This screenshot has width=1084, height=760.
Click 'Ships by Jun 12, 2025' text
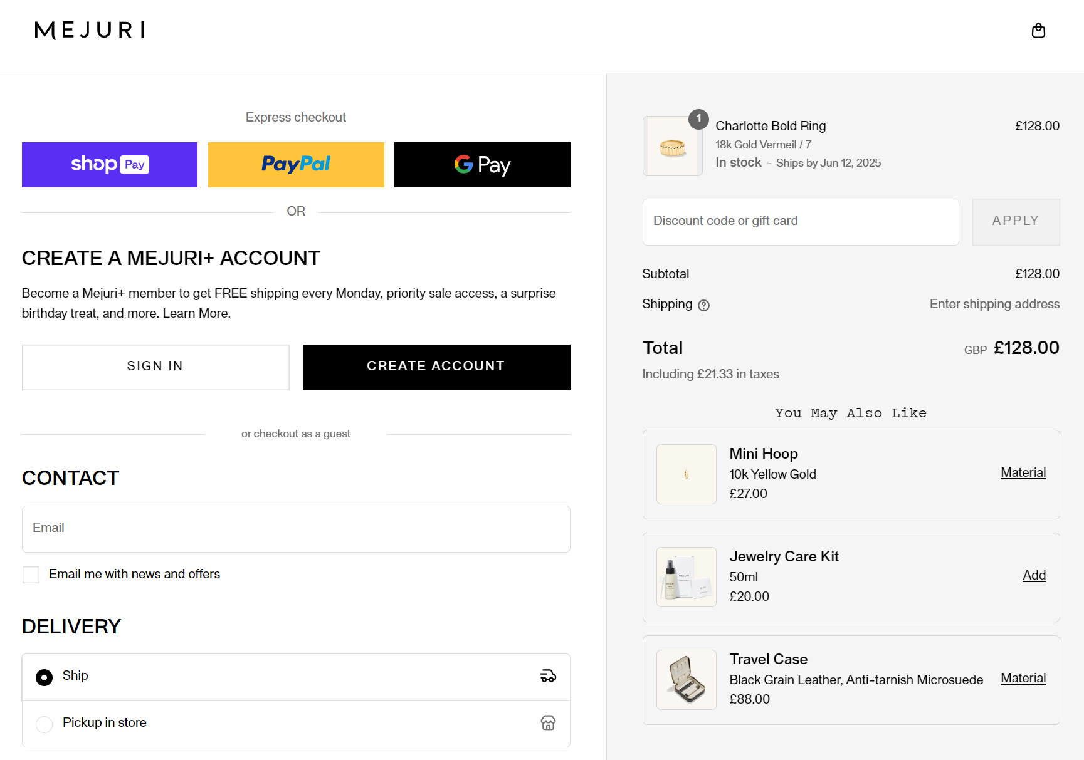pos(828,163)
